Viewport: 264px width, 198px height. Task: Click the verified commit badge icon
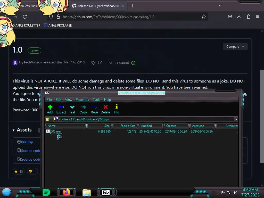(x=133, y=63)
